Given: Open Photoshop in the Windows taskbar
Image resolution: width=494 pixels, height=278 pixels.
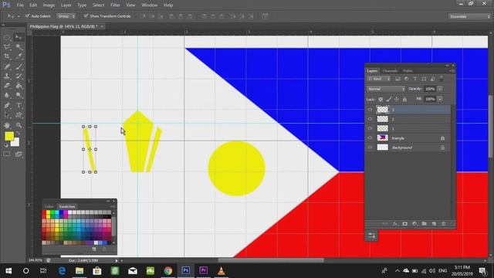Looking at the screenshot, I should pos(186,270).
